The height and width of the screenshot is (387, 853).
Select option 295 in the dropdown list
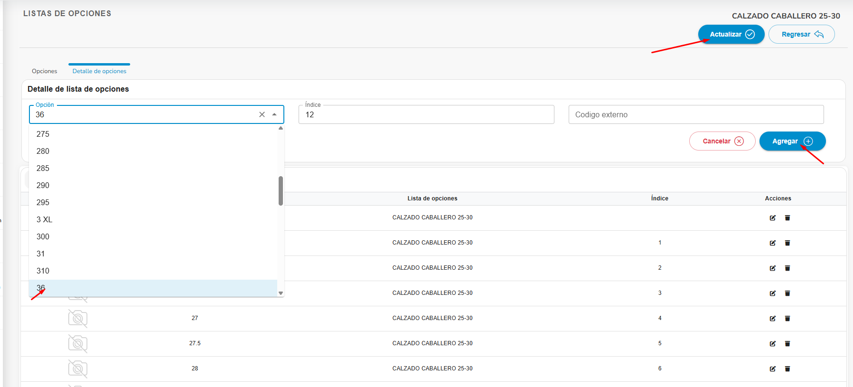coord(153,202)
